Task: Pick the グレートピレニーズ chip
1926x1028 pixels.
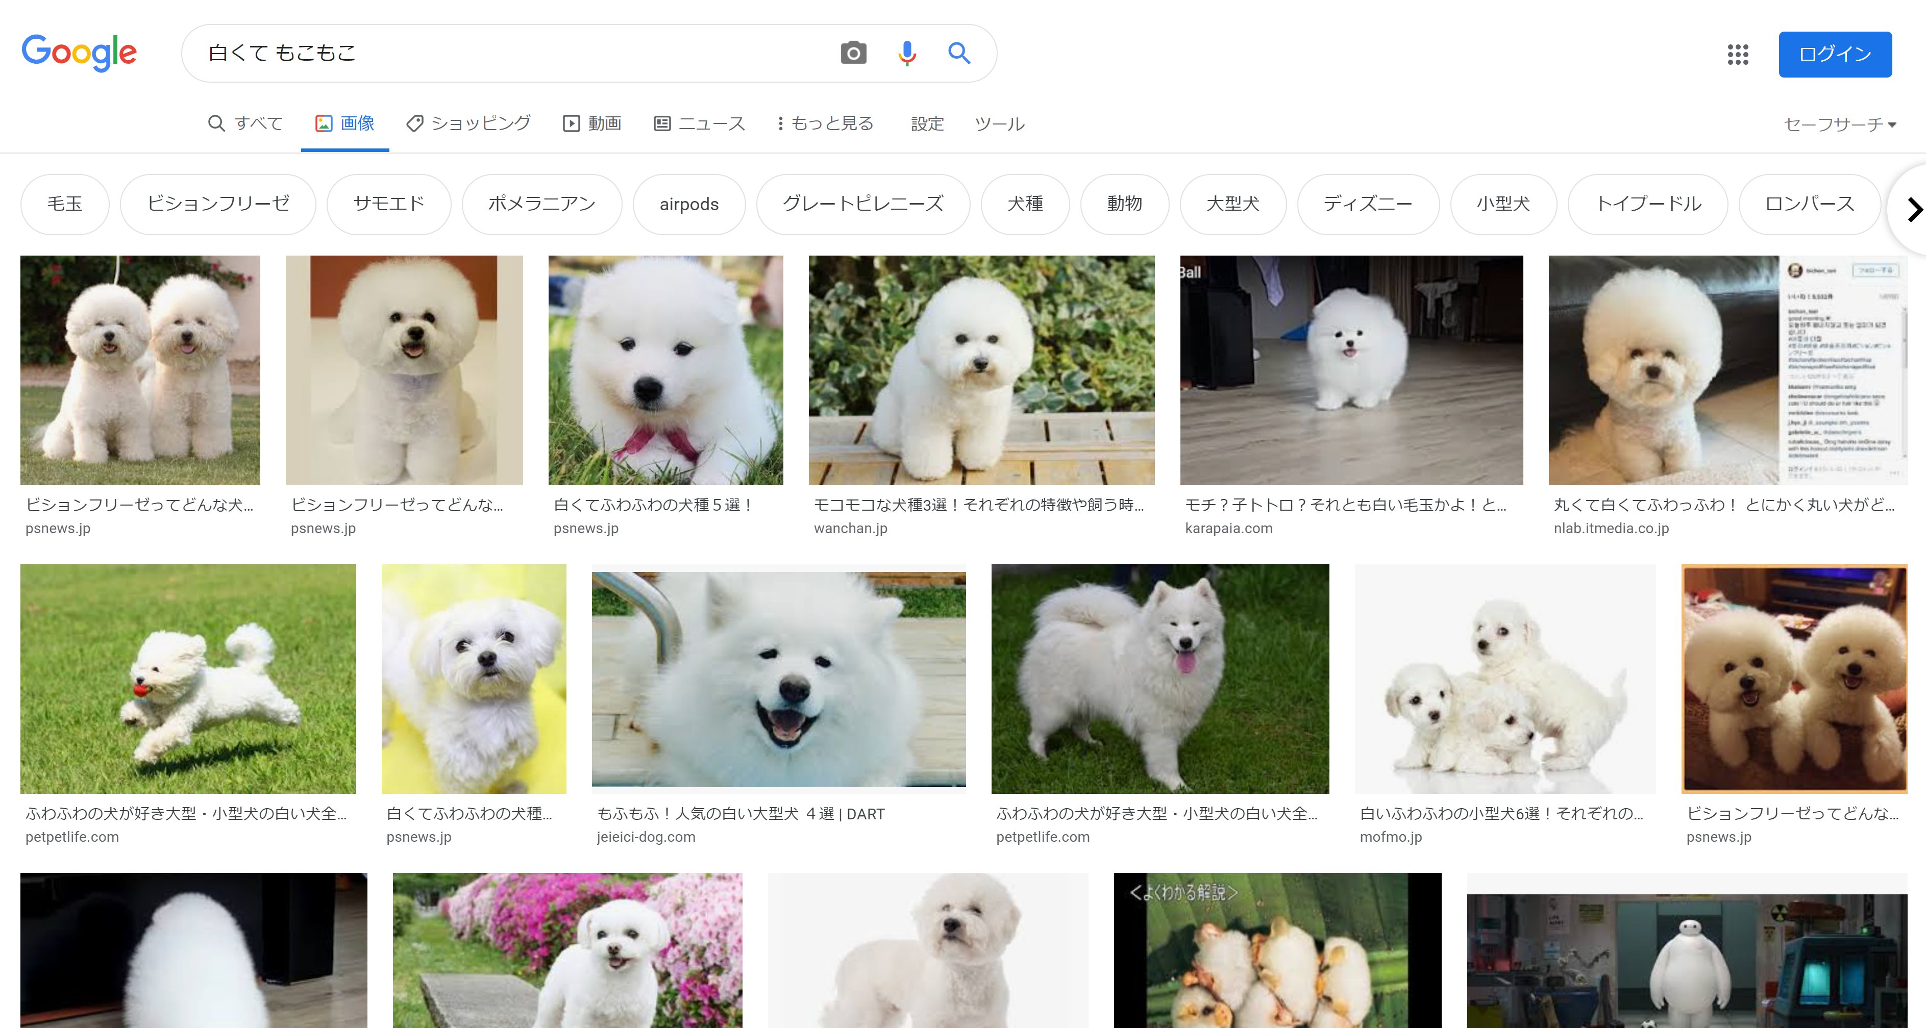Action: click(x=863, y=204)
